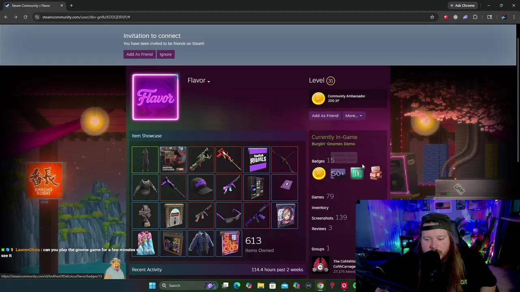Viewport: 520px width, 292px height.
Task: Open the pink mailbox badge
Action: [x=375, y=174]
